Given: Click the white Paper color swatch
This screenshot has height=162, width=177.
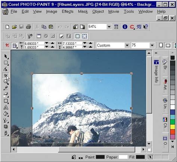Looking at the screenshot, I should point(123,157).
